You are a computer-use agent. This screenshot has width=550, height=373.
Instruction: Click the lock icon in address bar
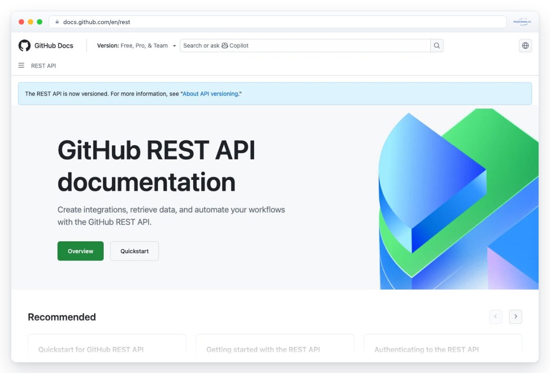57,22
